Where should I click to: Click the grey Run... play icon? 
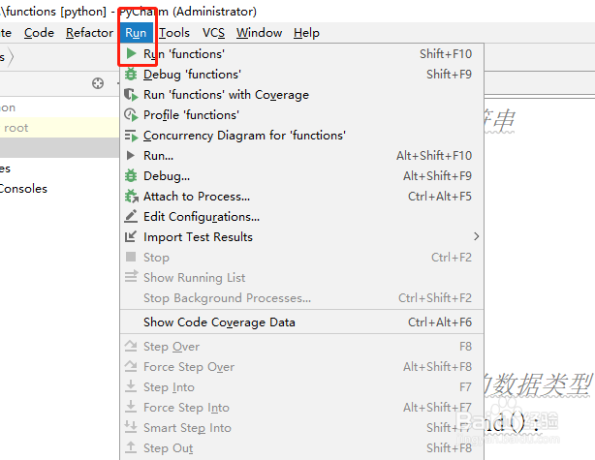tap(130, 156)
